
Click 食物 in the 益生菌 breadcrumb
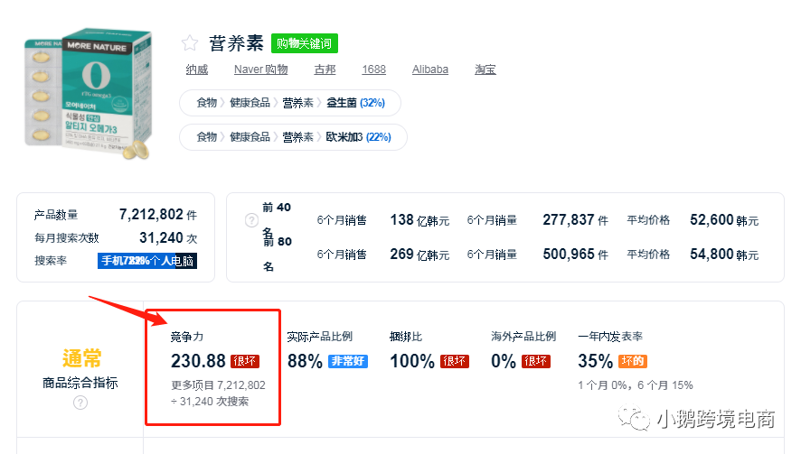pos(207,103)
